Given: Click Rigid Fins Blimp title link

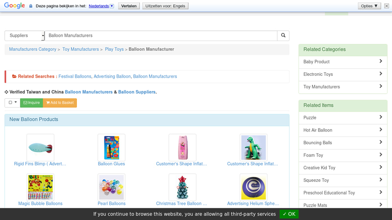Looking at the screenshot, I should [x=40, y=164].
